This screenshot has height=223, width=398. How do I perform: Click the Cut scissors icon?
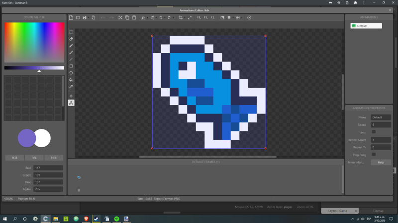(x=120, y=17)
